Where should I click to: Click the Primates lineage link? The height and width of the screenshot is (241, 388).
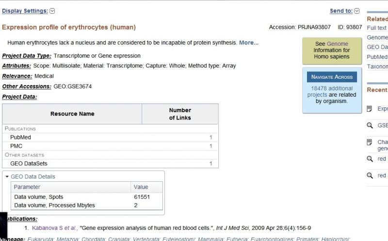(307, 239)
